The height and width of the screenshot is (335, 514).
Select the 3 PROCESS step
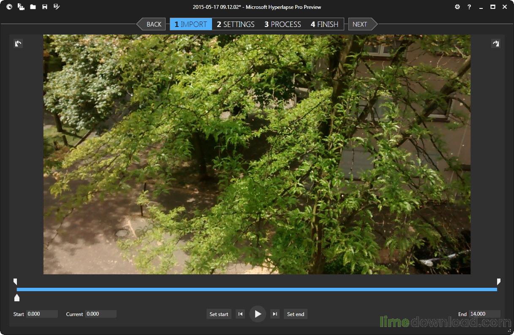coord(282,24)
